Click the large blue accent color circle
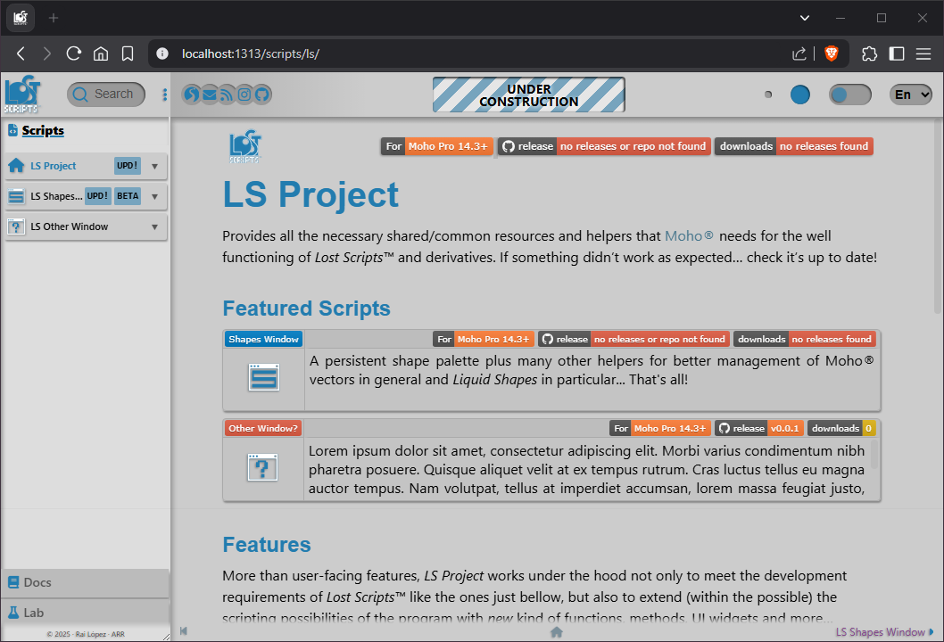The height and width of the screenshot is (642, 944). tap(800, 95)
